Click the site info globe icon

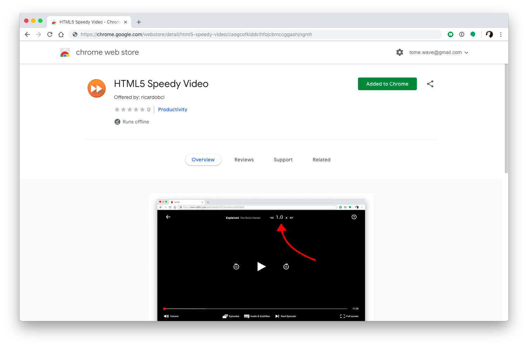[x=75, y=34]
